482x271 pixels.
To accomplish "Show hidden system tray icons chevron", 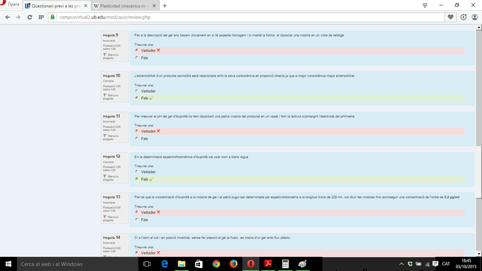I will click(401, 264).
